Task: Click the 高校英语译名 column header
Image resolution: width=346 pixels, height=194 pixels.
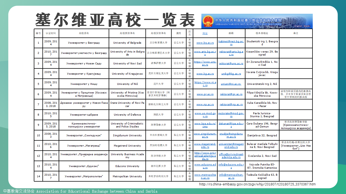Action: (x=127, y=33)
